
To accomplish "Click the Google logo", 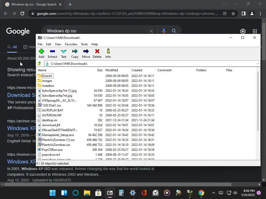I will (x=18, y=31).
